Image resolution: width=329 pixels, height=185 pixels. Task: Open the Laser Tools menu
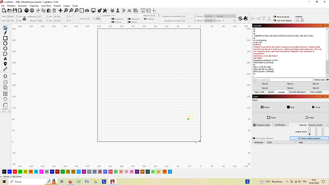pyautogui.click(x=46, y=6)
